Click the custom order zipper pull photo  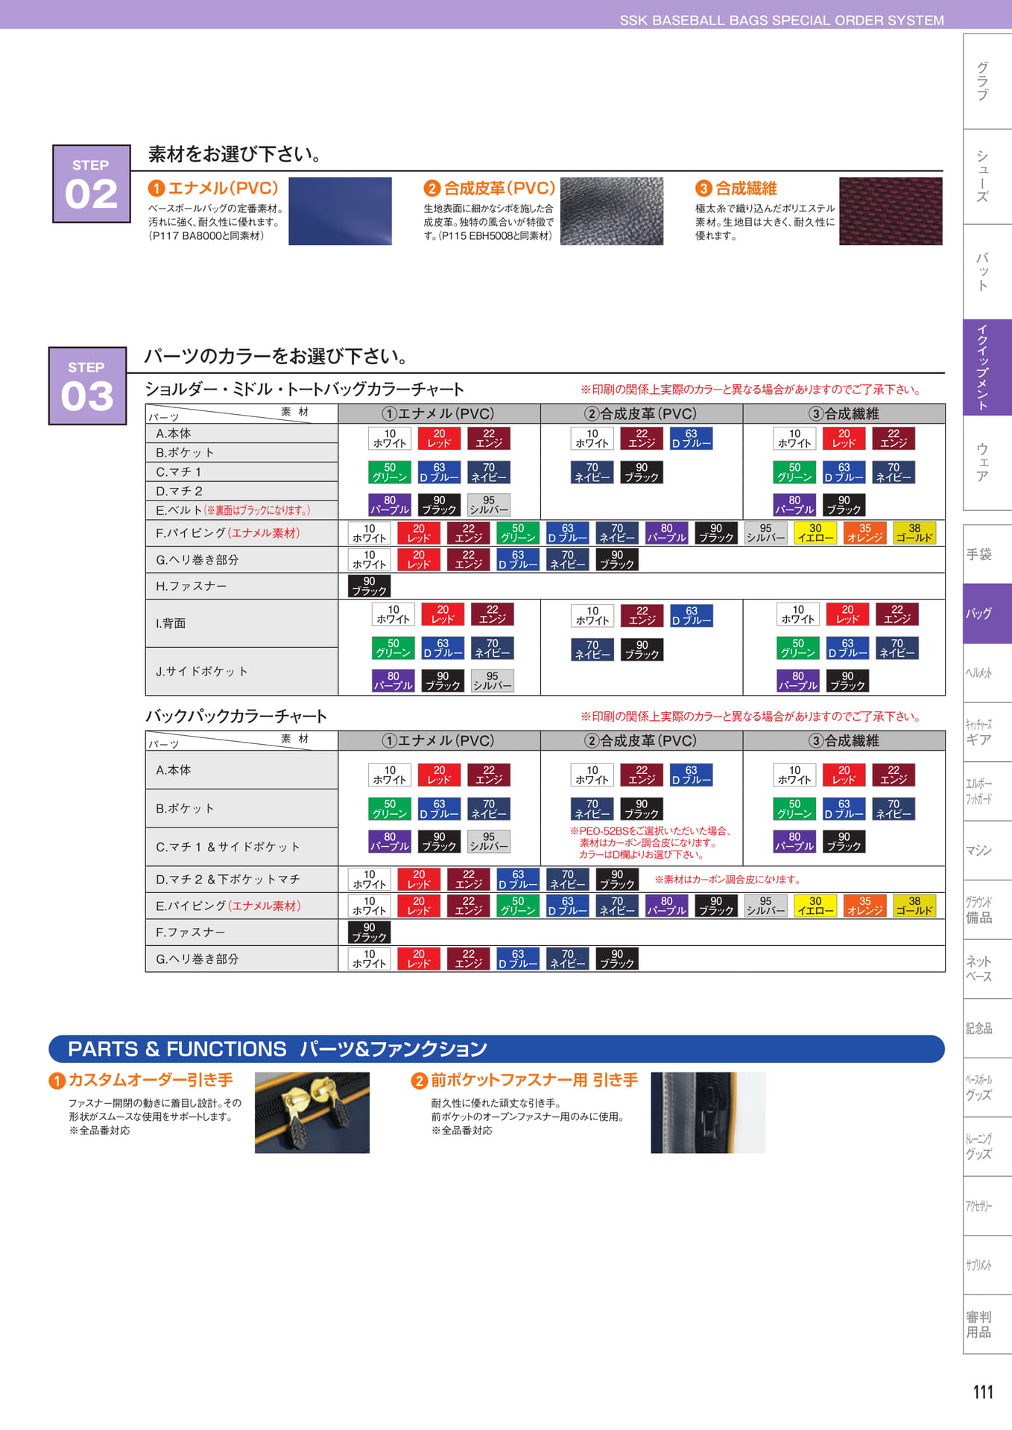click(312, 1113)
